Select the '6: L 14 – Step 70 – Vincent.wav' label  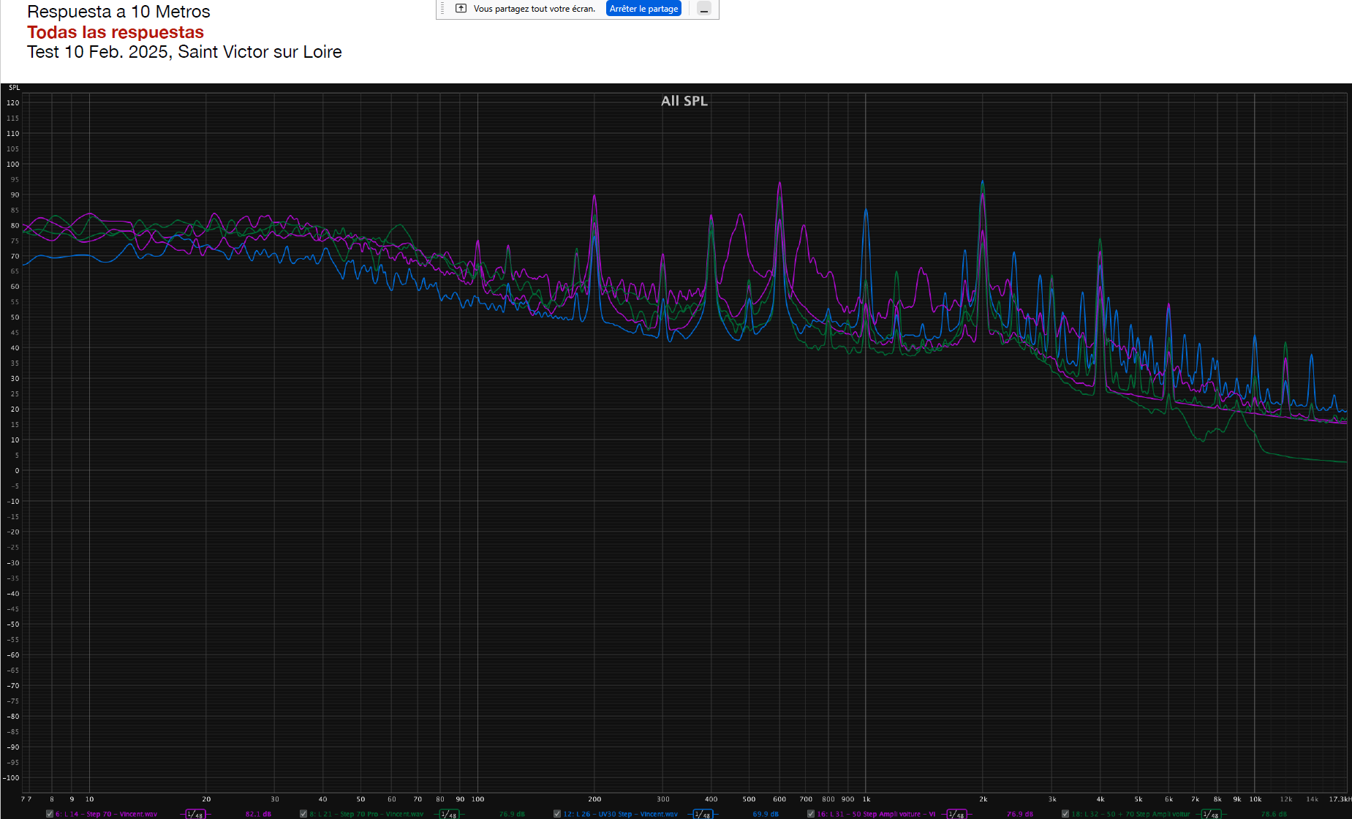(x=107, y=814)
